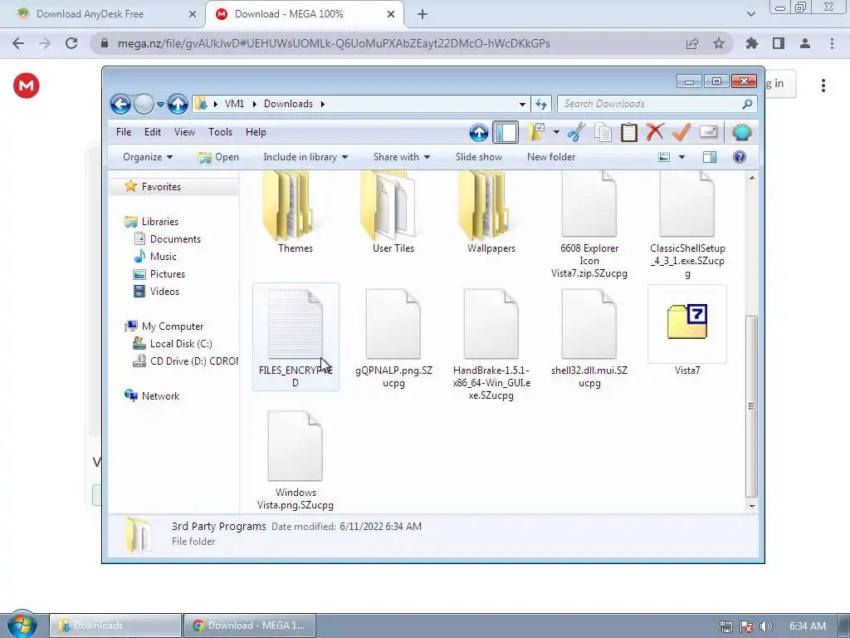Open the recent locations dropdown arrow
This screenshot has width=850, height=638.
tap(160, 104)
